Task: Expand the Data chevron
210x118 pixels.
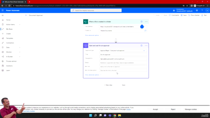Action: pos(20,48)
